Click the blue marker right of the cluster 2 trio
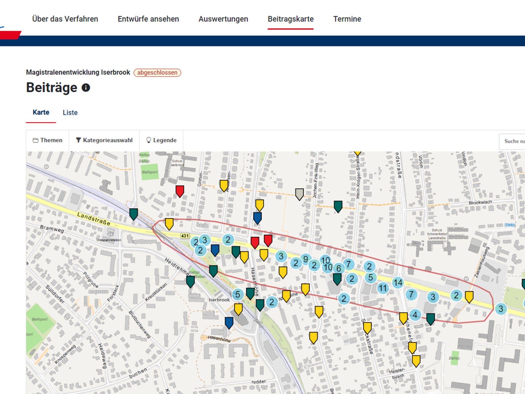The image size is (525, 394). click(x=215, y=250)
